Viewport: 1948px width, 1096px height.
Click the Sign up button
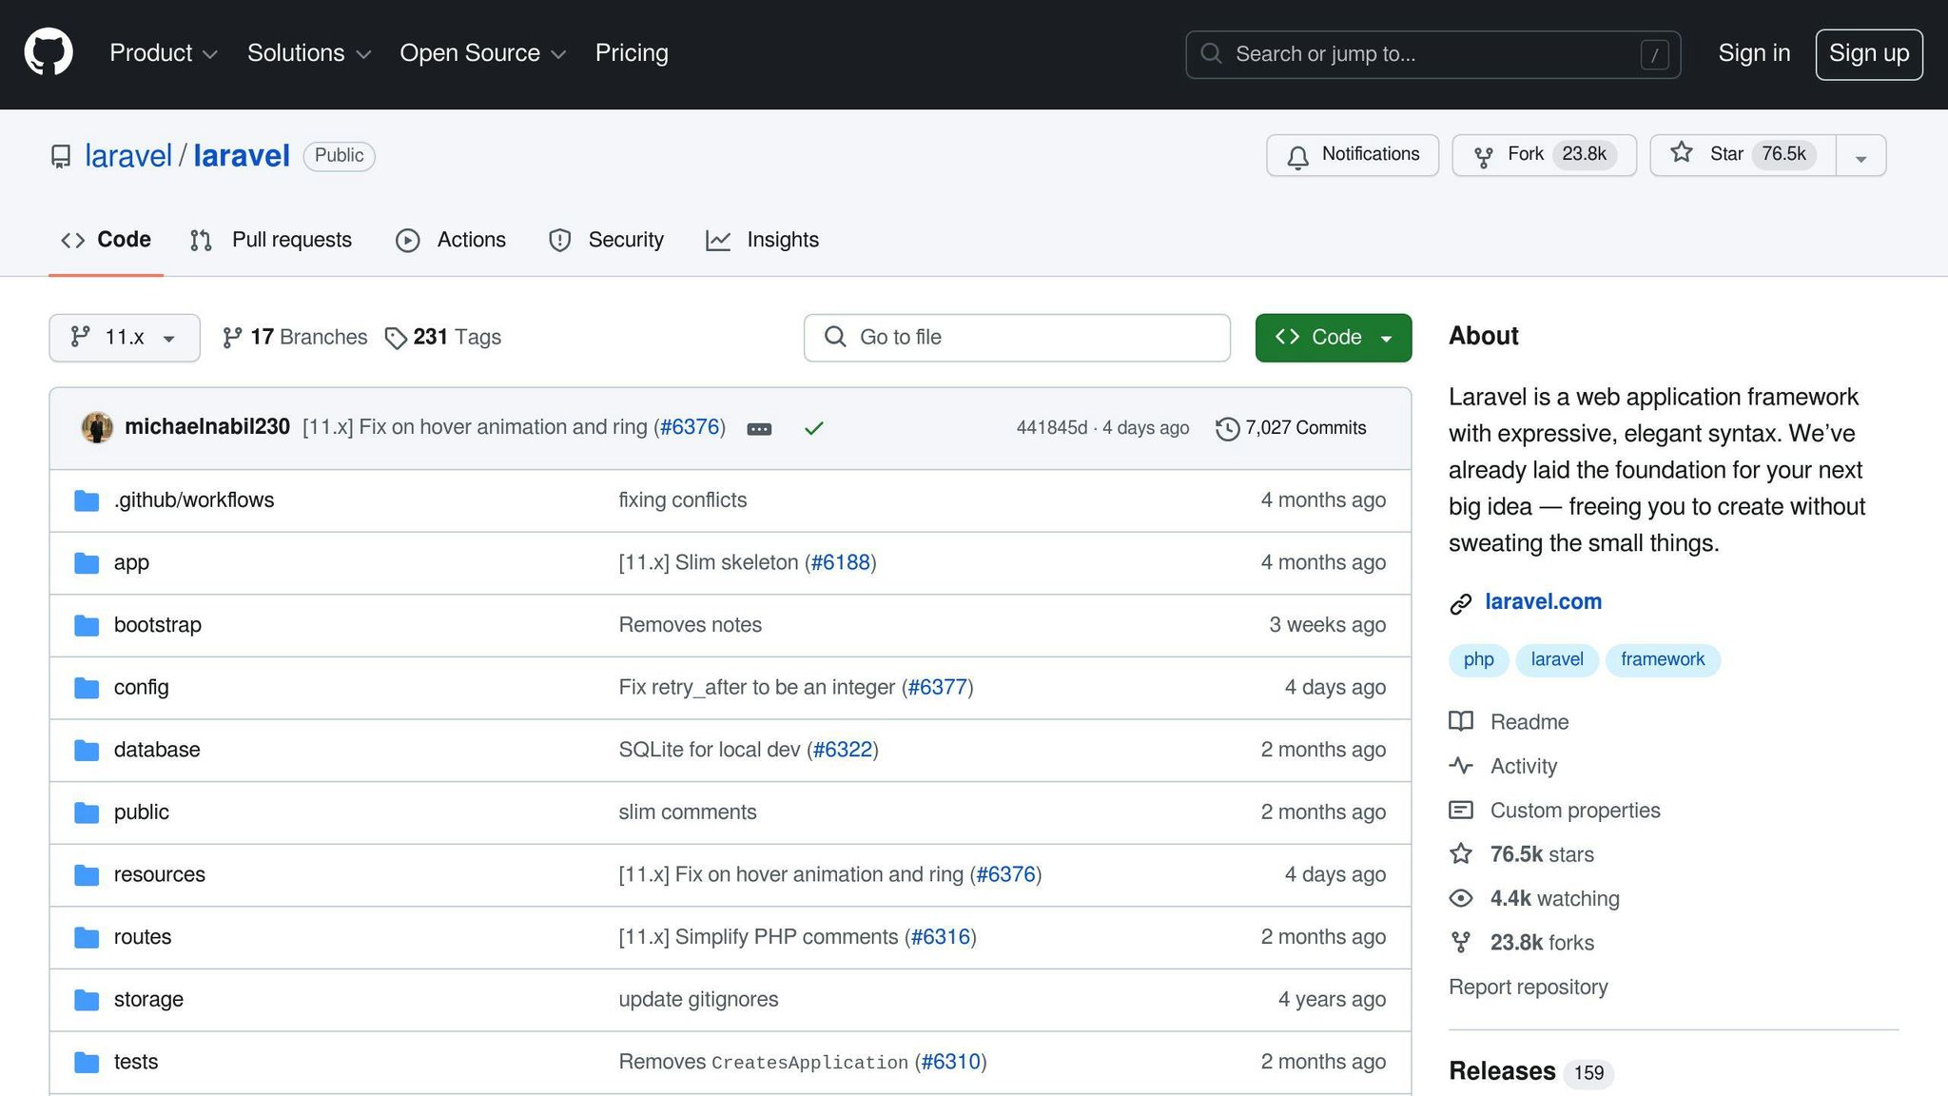1868,53
